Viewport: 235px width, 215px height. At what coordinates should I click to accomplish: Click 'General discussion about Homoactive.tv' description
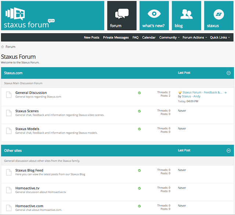click(x=41, y=192)
